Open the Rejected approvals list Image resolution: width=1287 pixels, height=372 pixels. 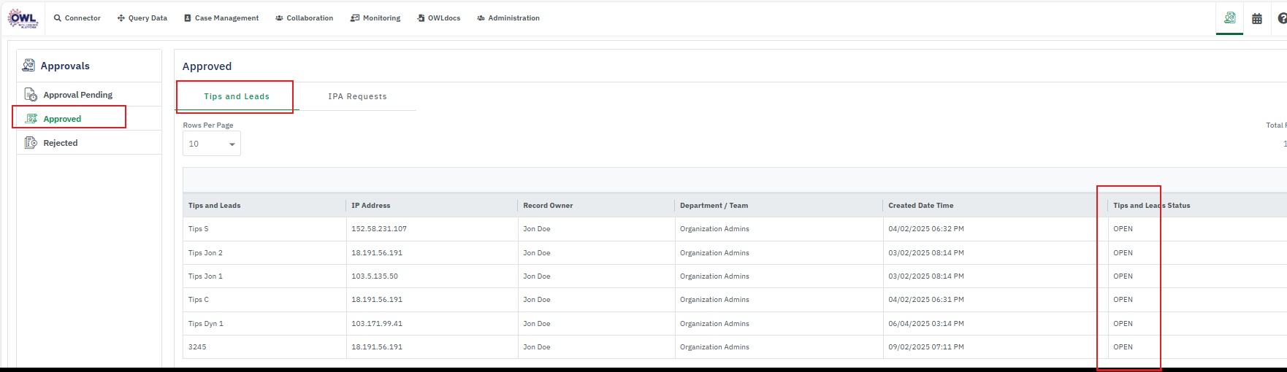pos(60,143)
